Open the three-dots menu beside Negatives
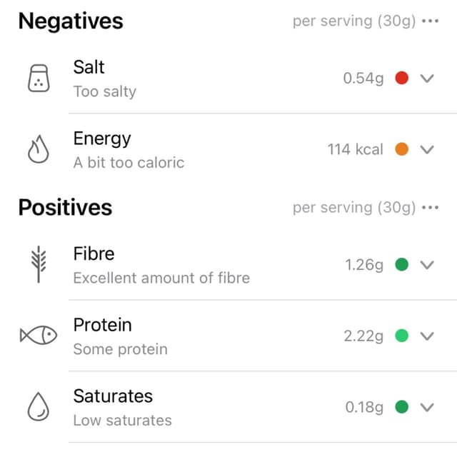 point(430,21)
